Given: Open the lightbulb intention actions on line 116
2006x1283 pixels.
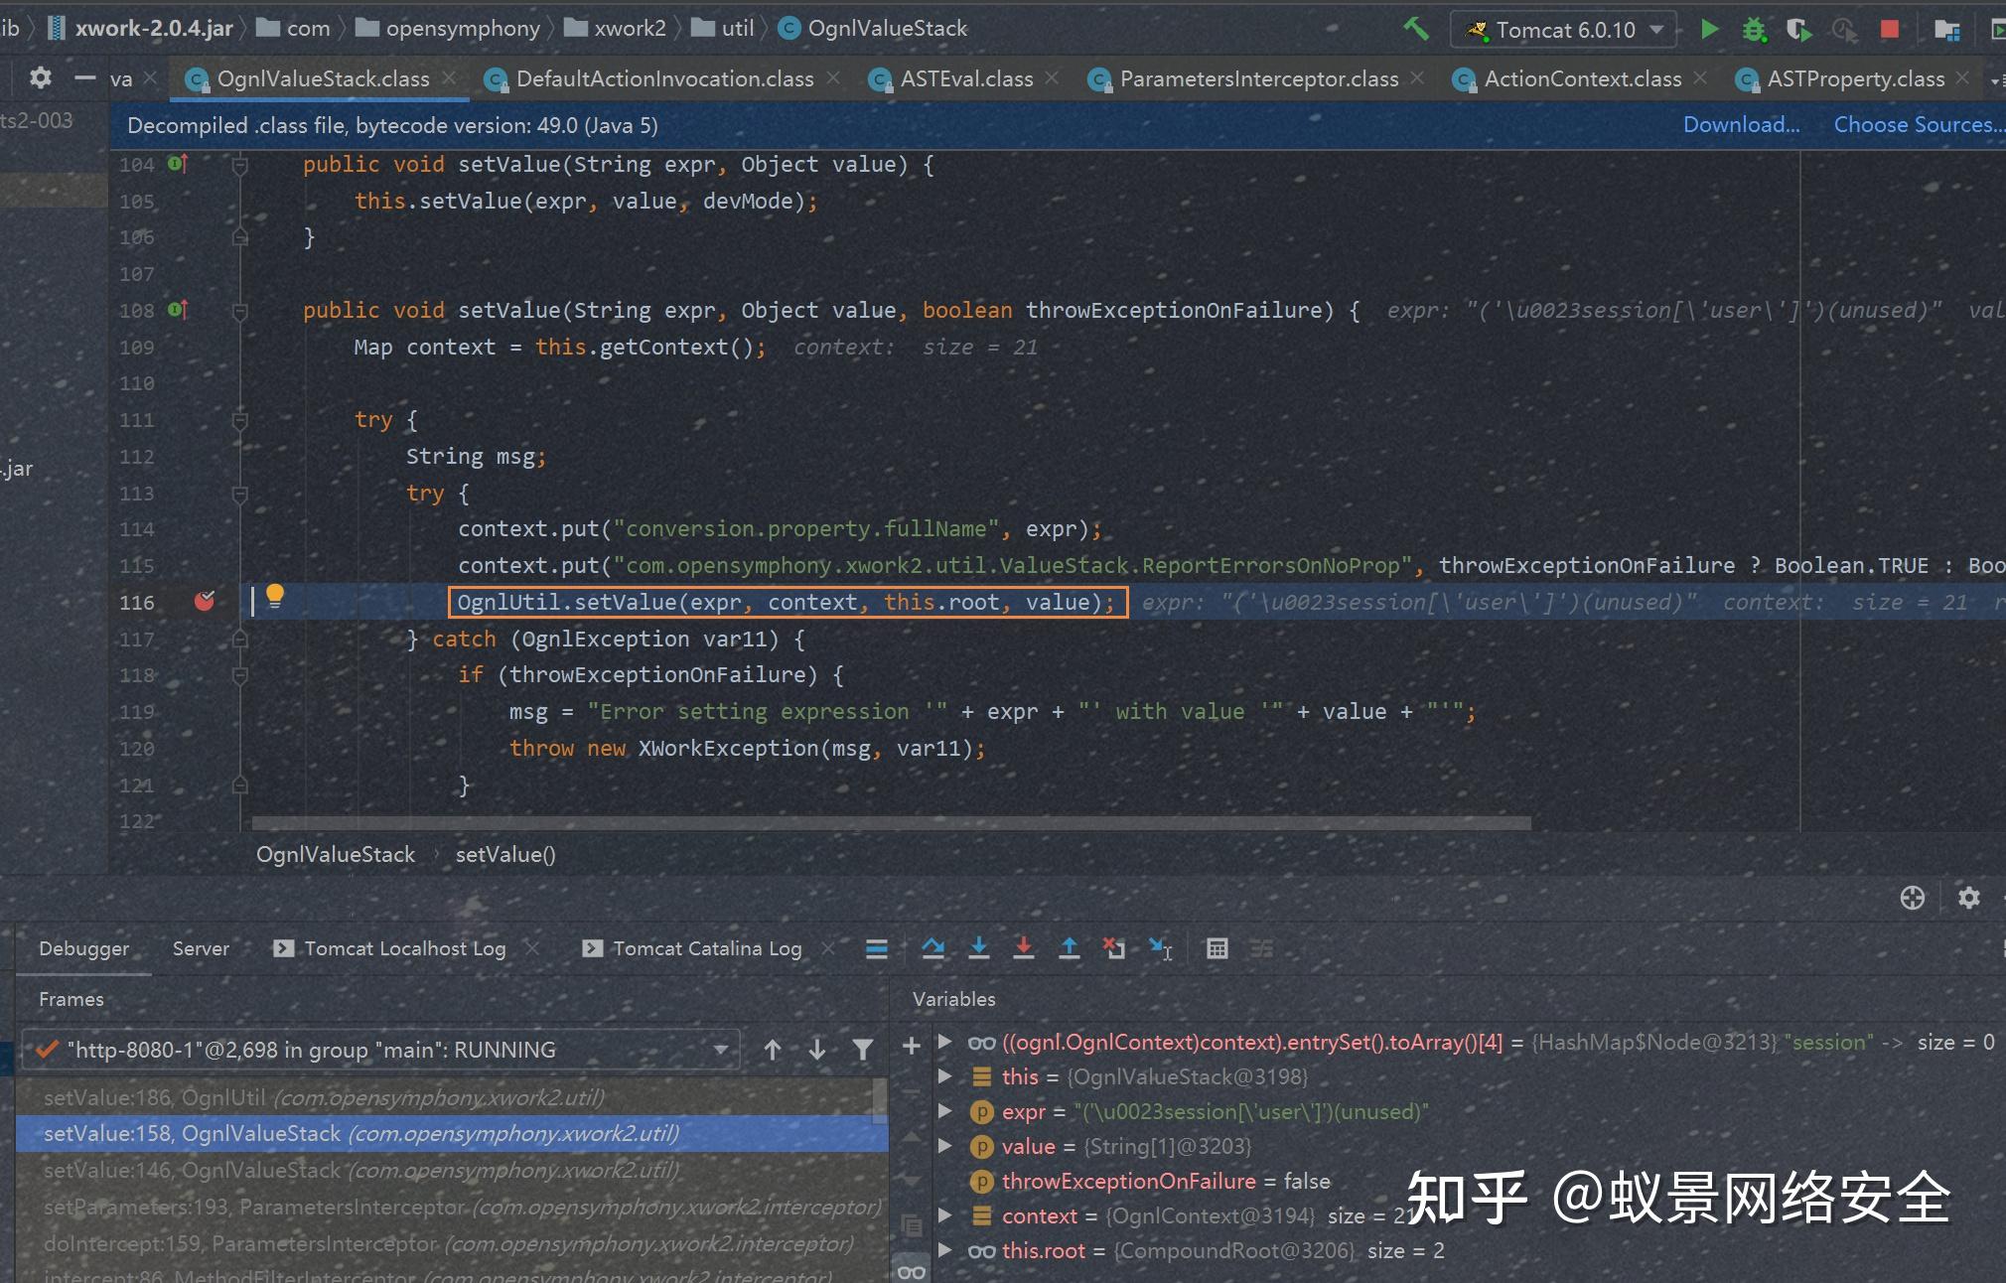Looking at the screenshot, I should click(275, 596).
